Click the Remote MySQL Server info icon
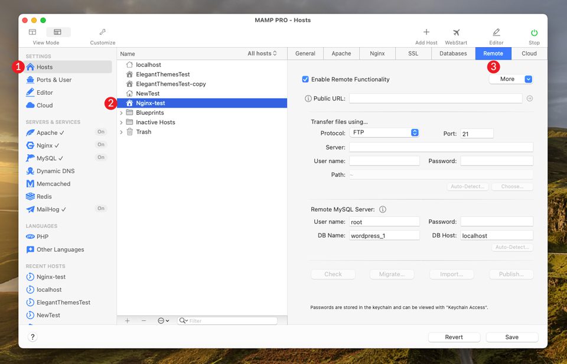The width and height of the screenshot is (567, 364). pyautogui.click(x=383, y=209)
